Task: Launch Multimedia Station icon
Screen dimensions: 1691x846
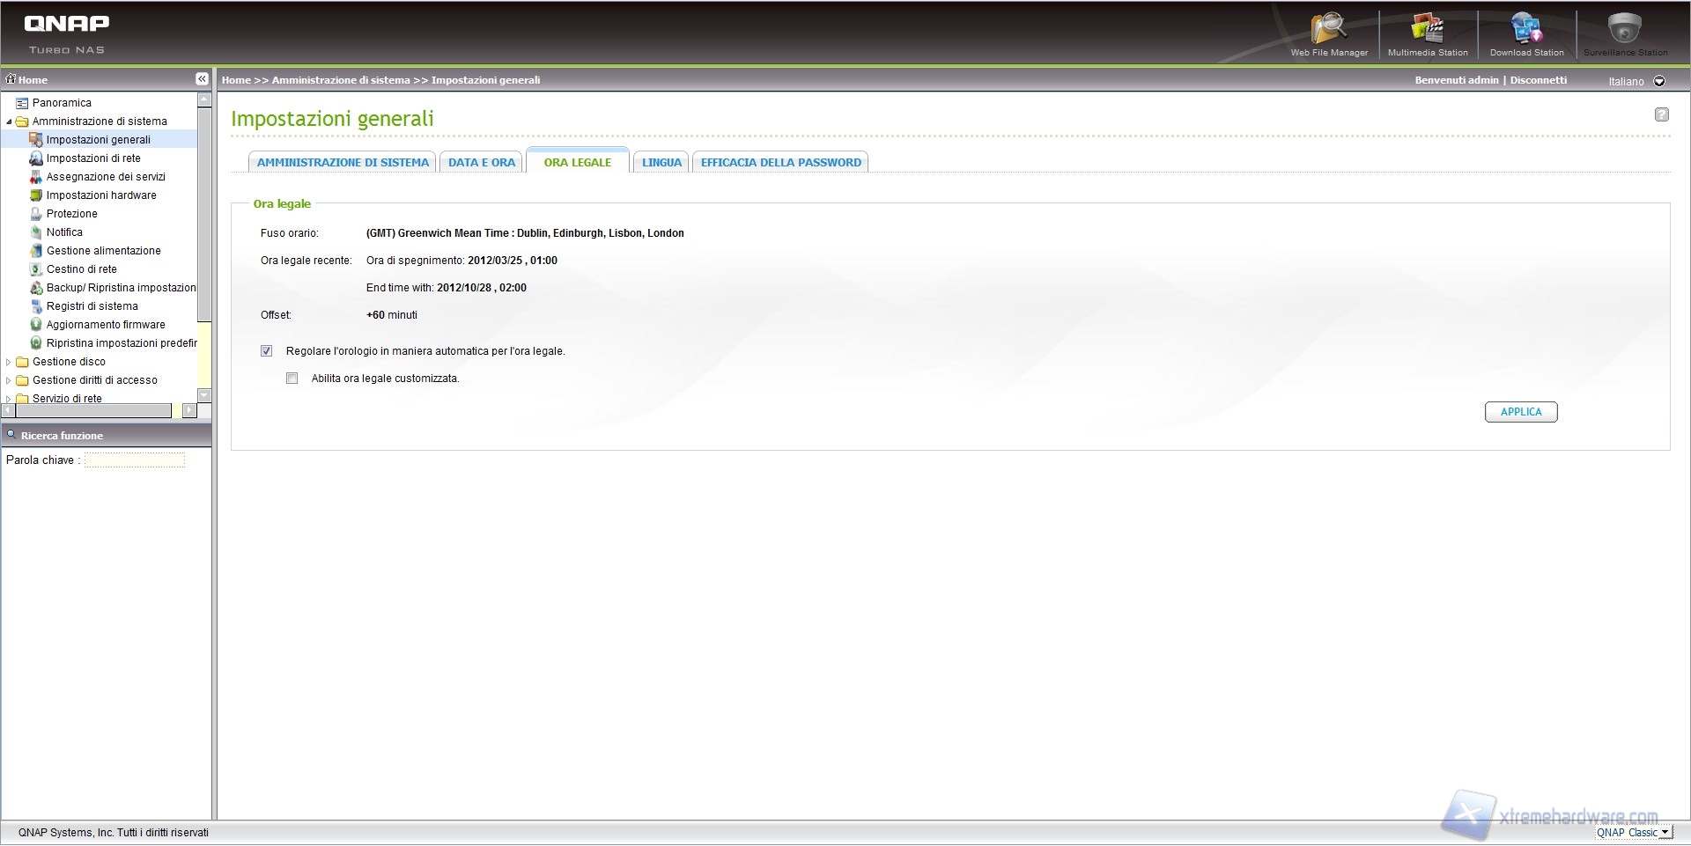Action: click(1427, 29)
